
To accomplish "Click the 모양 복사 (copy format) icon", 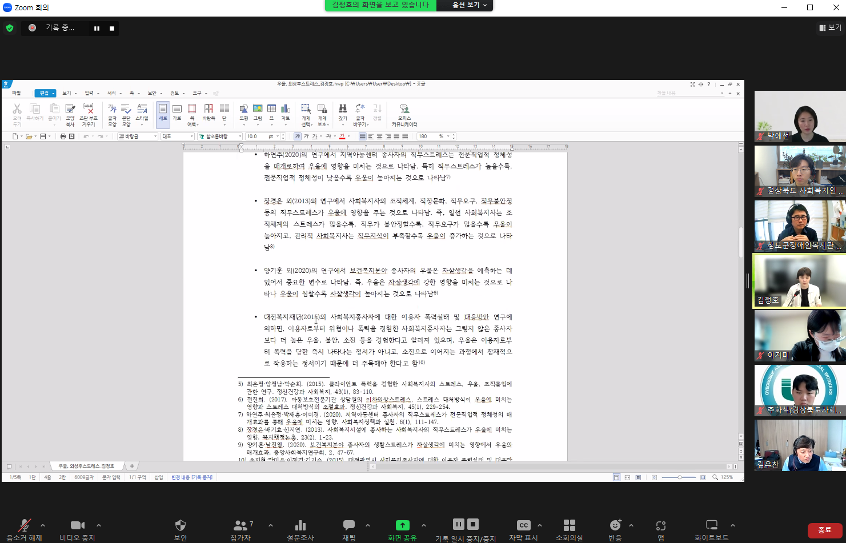I will coord(70,115).
